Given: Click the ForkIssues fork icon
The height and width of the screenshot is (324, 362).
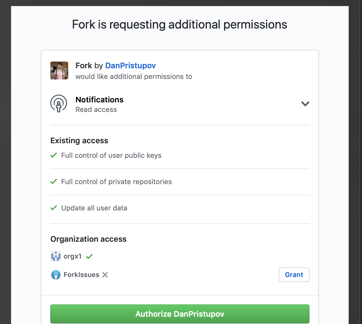Looking at the screenshot, I should pyautogui.click(x=56, y=274).
